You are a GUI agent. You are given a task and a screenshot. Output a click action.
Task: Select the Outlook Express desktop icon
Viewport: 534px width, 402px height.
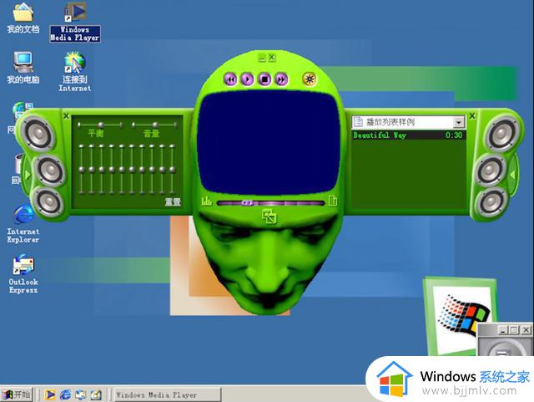[23, 274]
